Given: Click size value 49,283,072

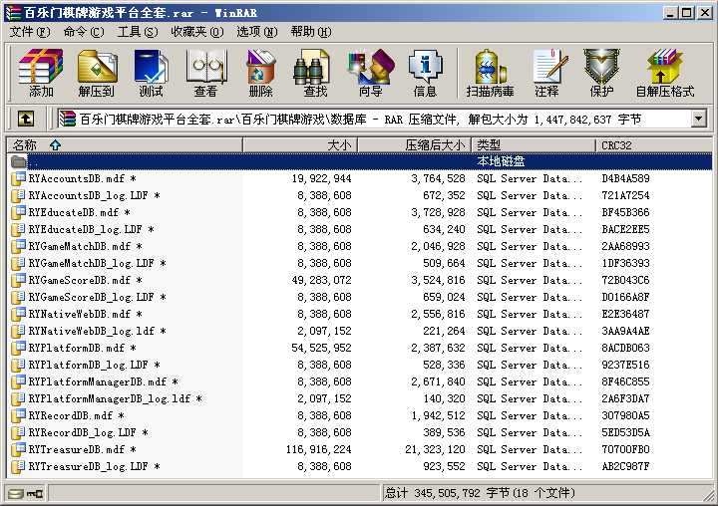Looking at the screenshot, I should (x=321, y=280).
